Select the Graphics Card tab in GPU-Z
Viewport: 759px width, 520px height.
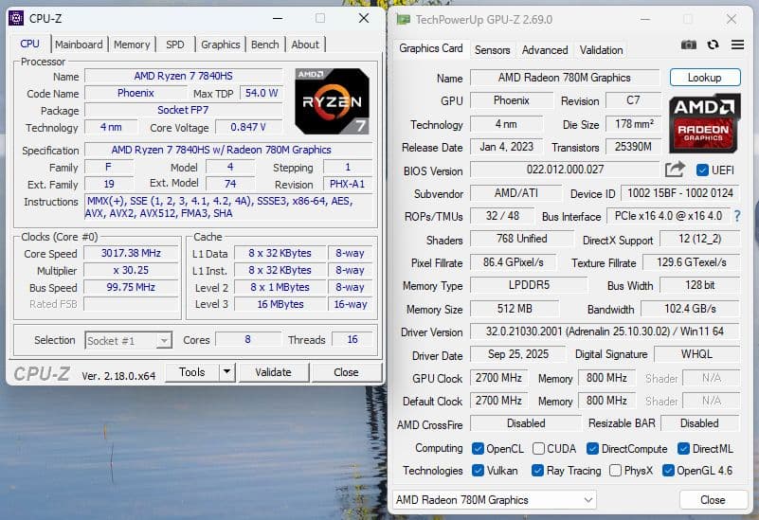431,48
